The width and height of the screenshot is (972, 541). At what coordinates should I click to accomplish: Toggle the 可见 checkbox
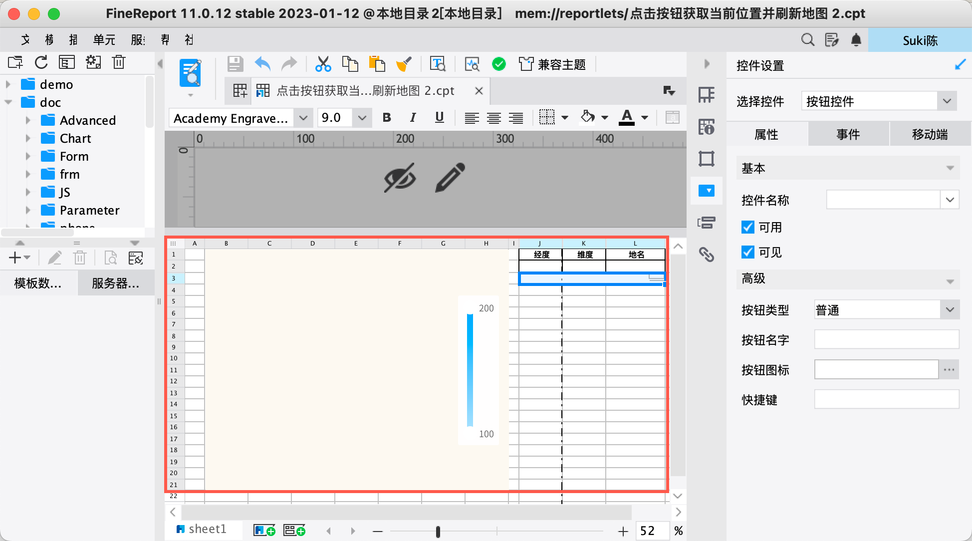pyautogui.click(x=747, y=253)
